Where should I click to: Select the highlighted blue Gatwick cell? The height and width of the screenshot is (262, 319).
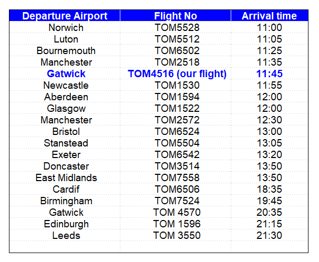tap(65, 74)
